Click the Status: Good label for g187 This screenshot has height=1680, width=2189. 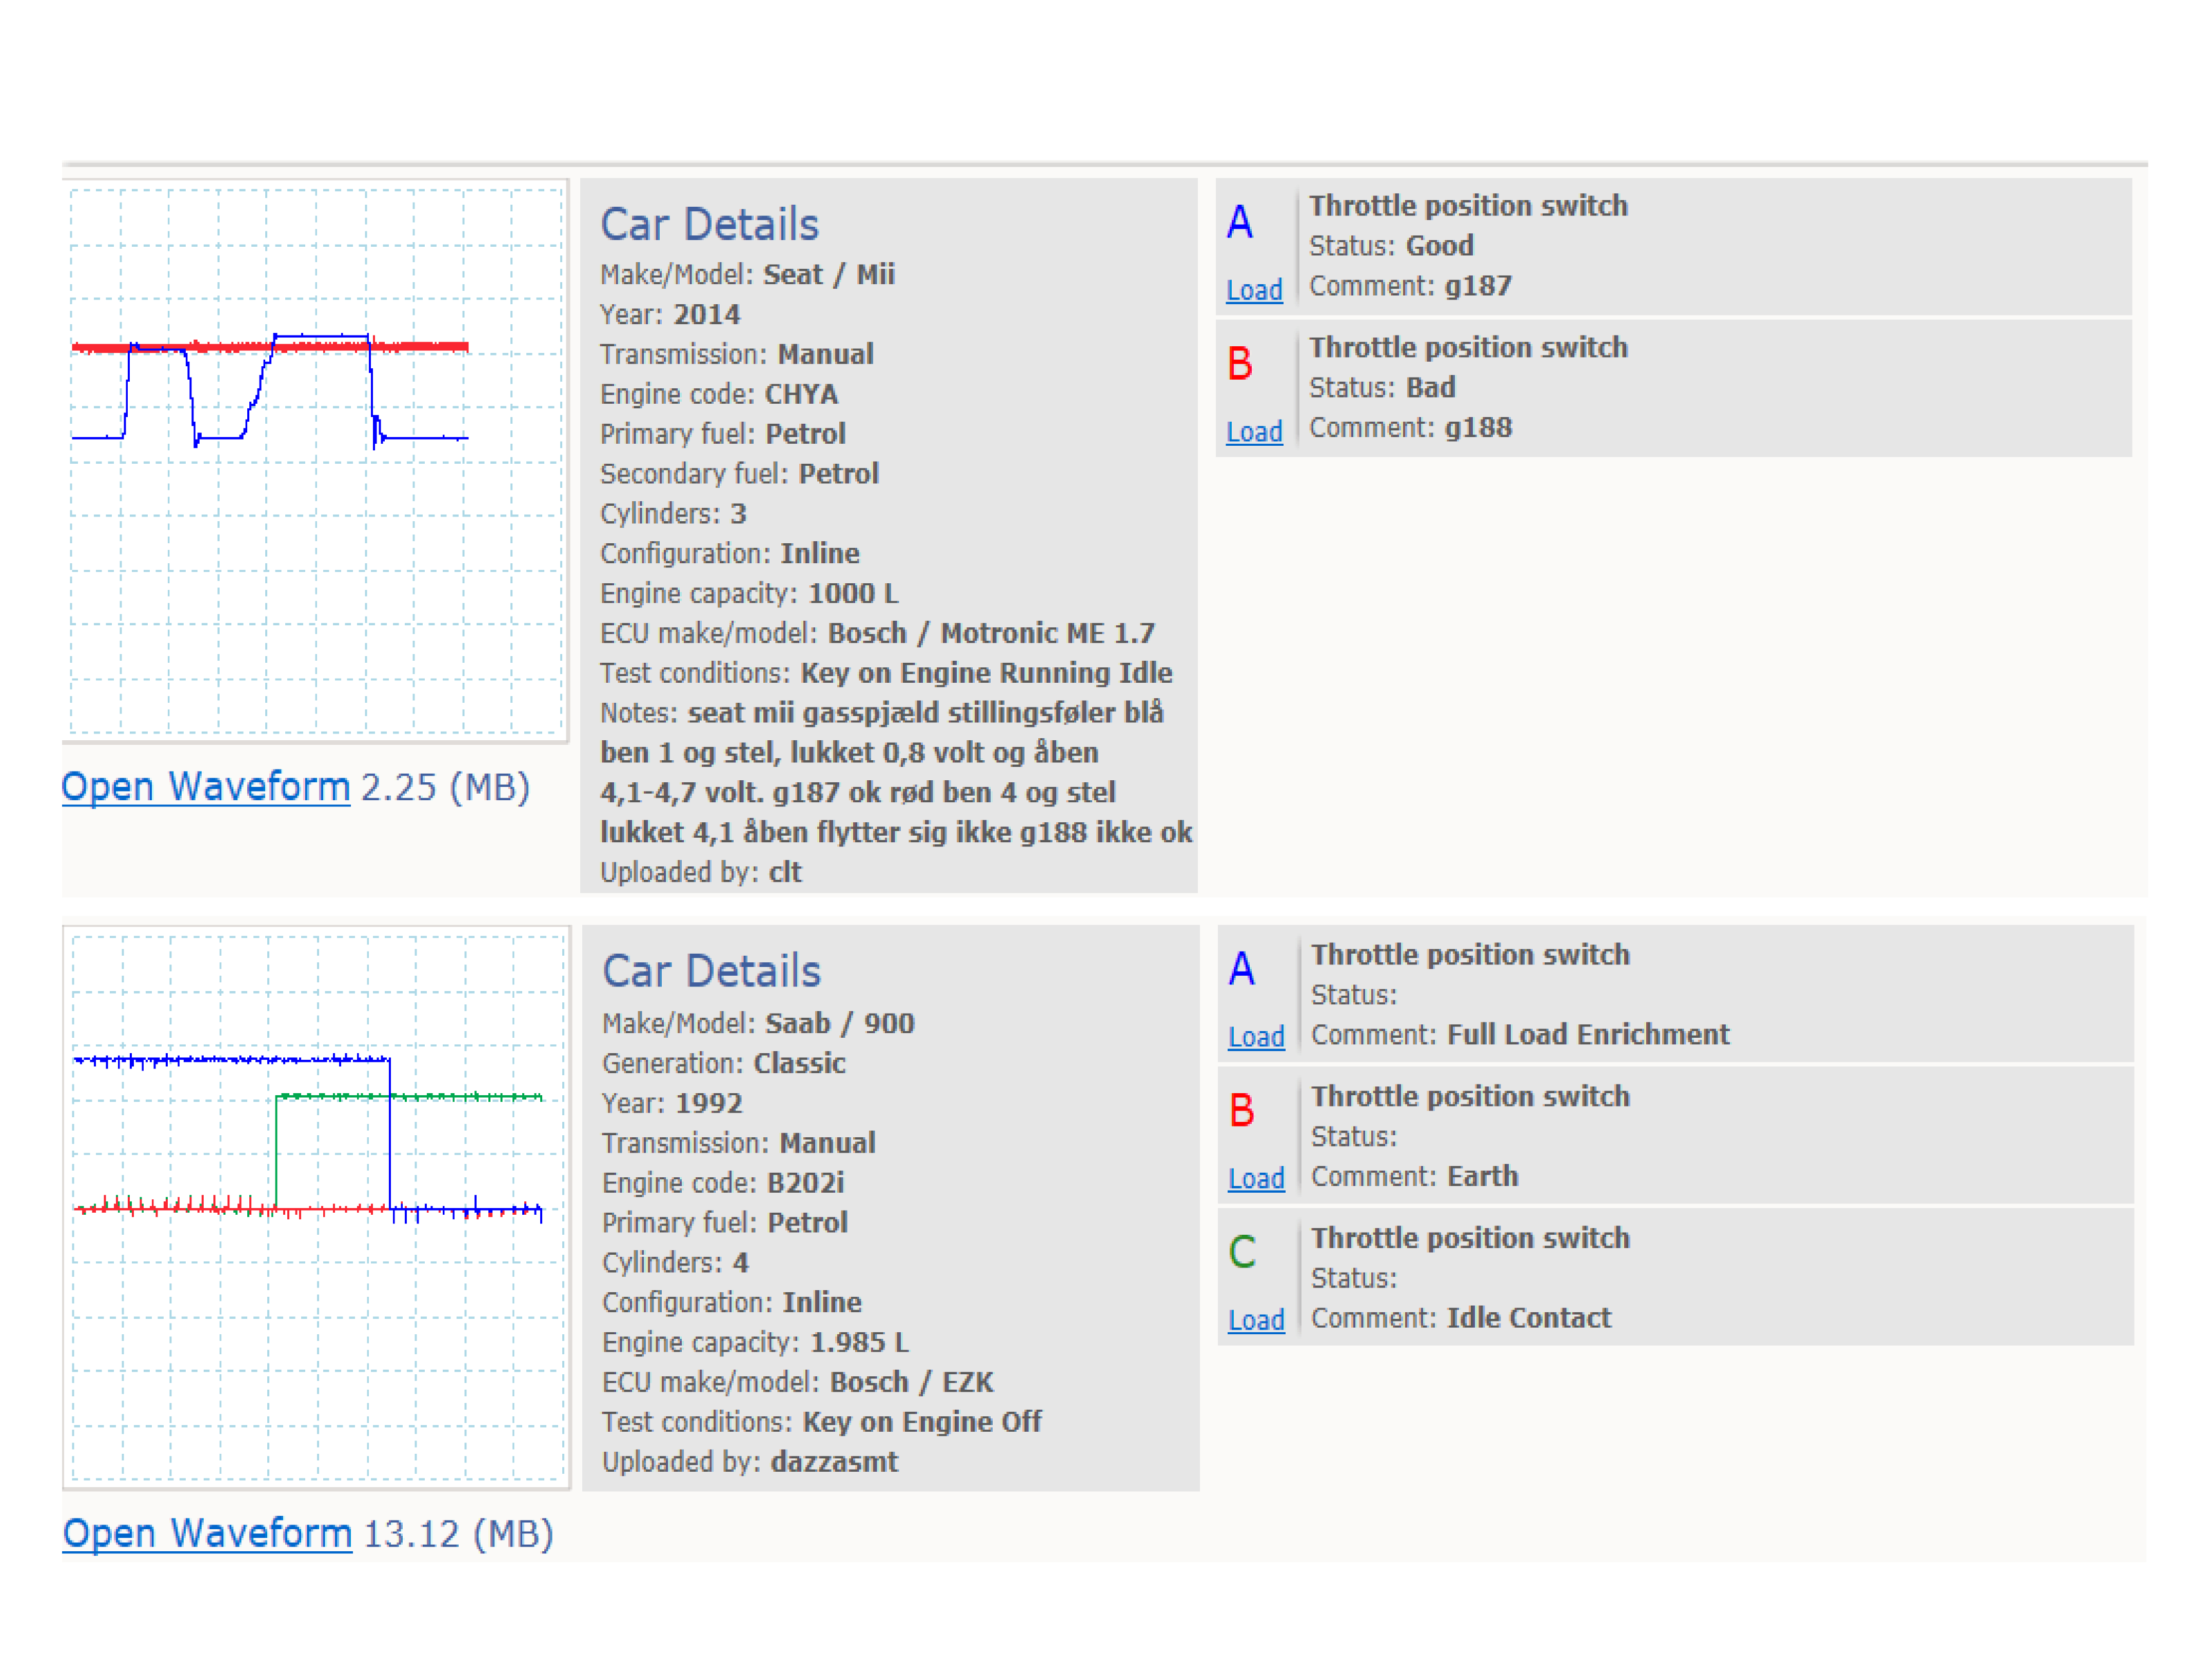pyautogui.click(x=1391, y=246)
